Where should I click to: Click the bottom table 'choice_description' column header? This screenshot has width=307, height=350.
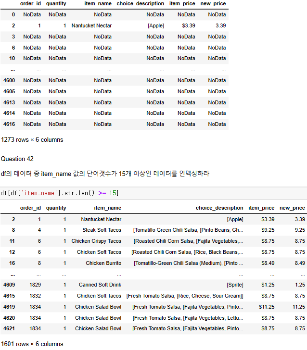[219, 208]
